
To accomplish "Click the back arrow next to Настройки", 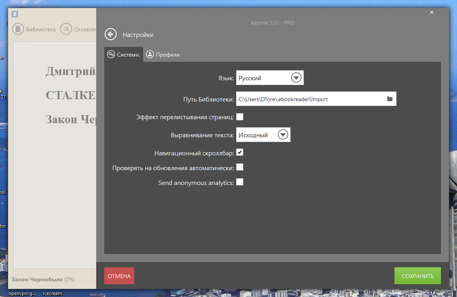I will coord(111,35).
